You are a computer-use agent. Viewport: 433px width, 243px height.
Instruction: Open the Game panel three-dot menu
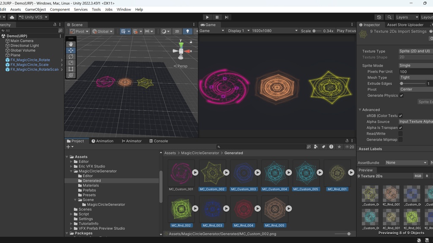(x=352, y=24)
